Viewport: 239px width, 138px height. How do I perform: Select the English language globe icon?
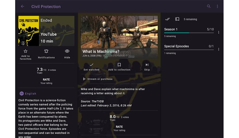pos(22,94)
